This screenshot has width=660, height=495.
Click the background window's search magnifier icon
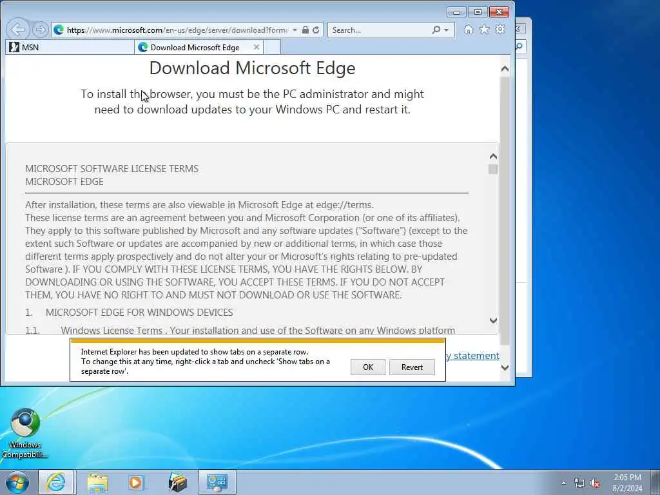(x=520, y=46)
